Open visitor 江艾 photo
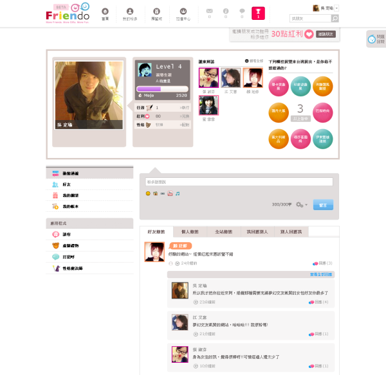Screen dimensions: 386x375 (x=231, y=78)
